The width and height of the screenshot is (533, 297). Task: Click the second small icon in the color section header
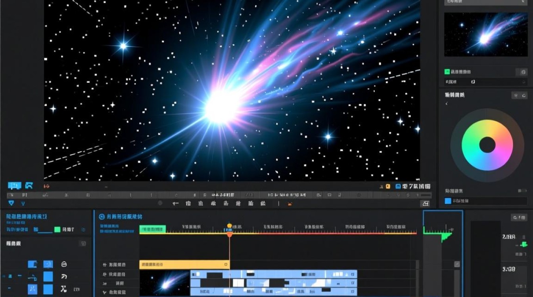coord(524,95)
